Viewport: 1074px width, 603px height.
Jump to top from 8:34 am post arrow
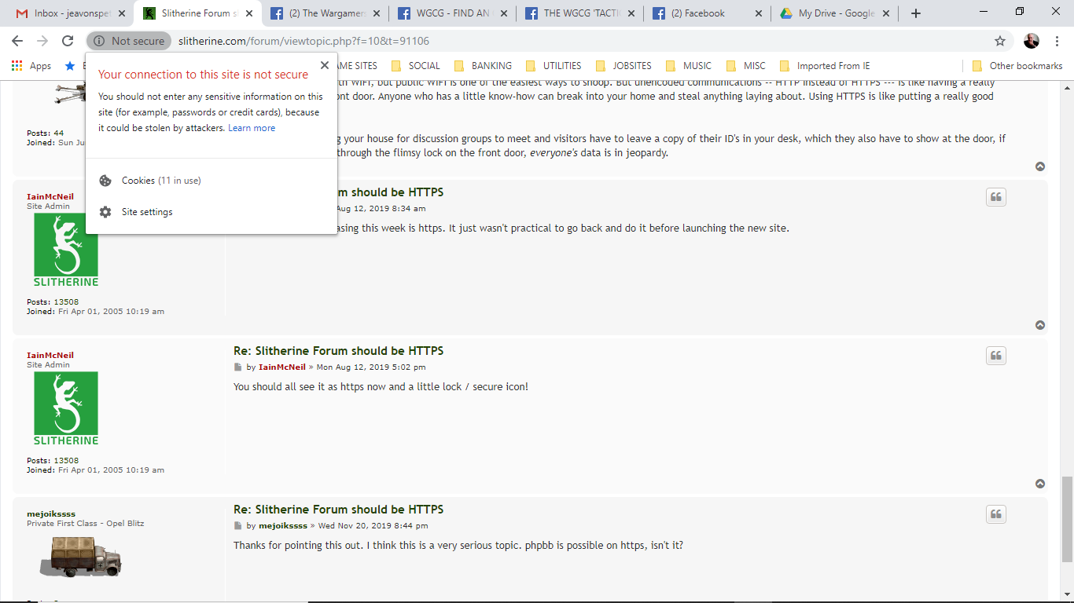point(1040,325)
